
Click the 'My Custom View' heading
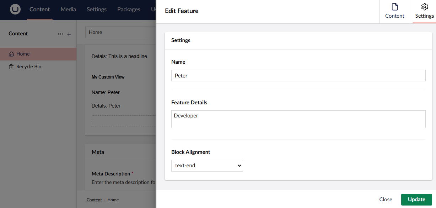pos(108,77)
